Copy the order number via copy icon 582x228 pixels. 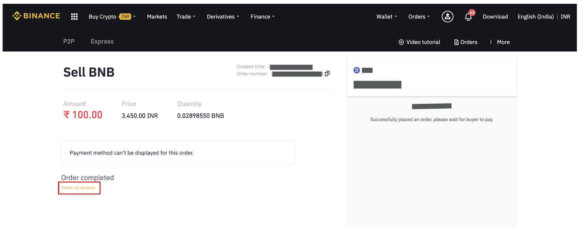pos(327,74)
